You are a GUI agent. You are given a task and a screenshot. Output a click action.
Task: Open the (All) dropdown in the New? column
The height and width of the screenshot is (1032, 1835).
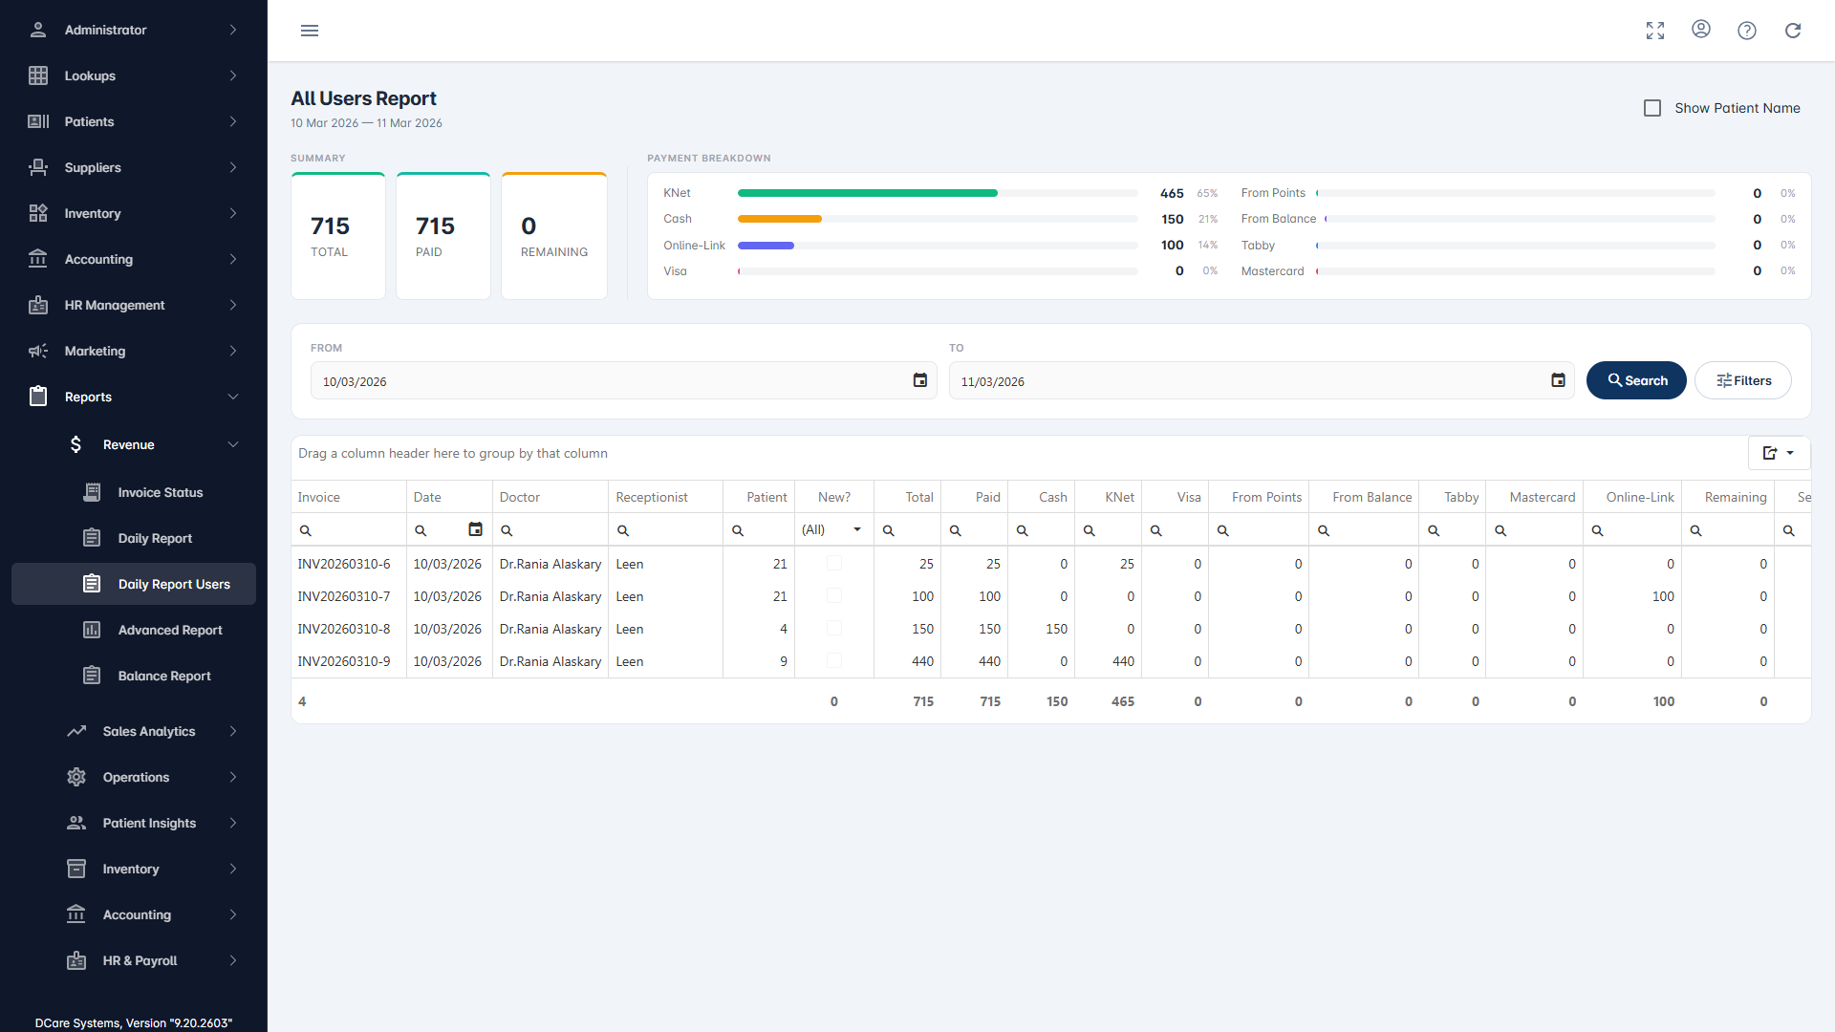coord(831,528)
